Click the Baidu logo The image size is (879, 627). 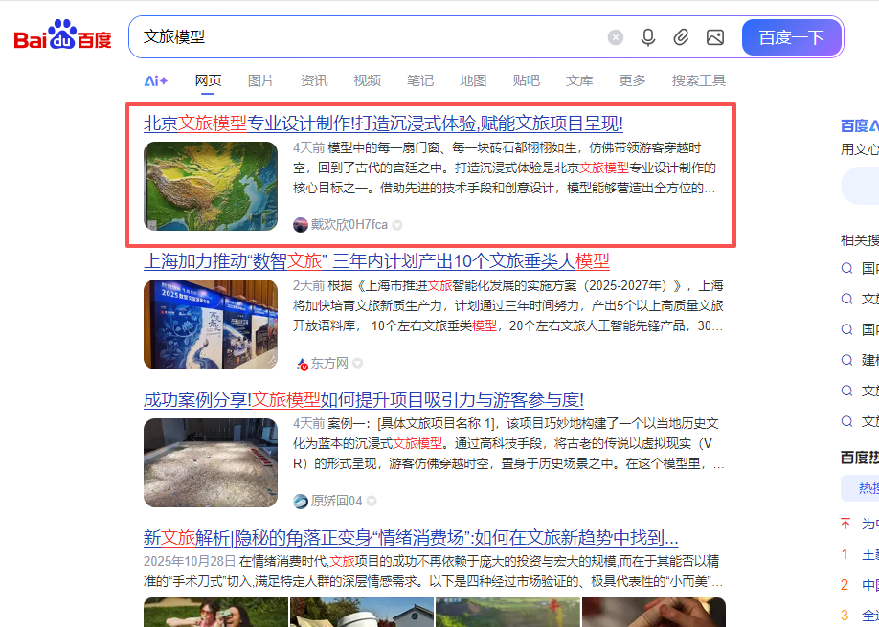(x=63, y=34)
